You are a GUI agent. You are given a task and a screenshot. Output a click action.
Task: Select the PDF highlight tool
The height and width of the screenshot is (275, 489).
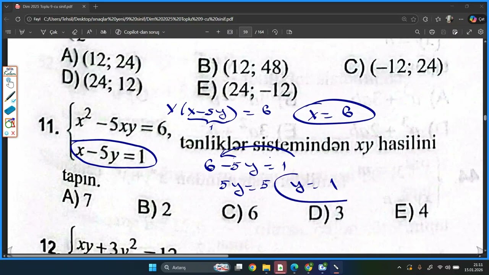coord(22,32)
